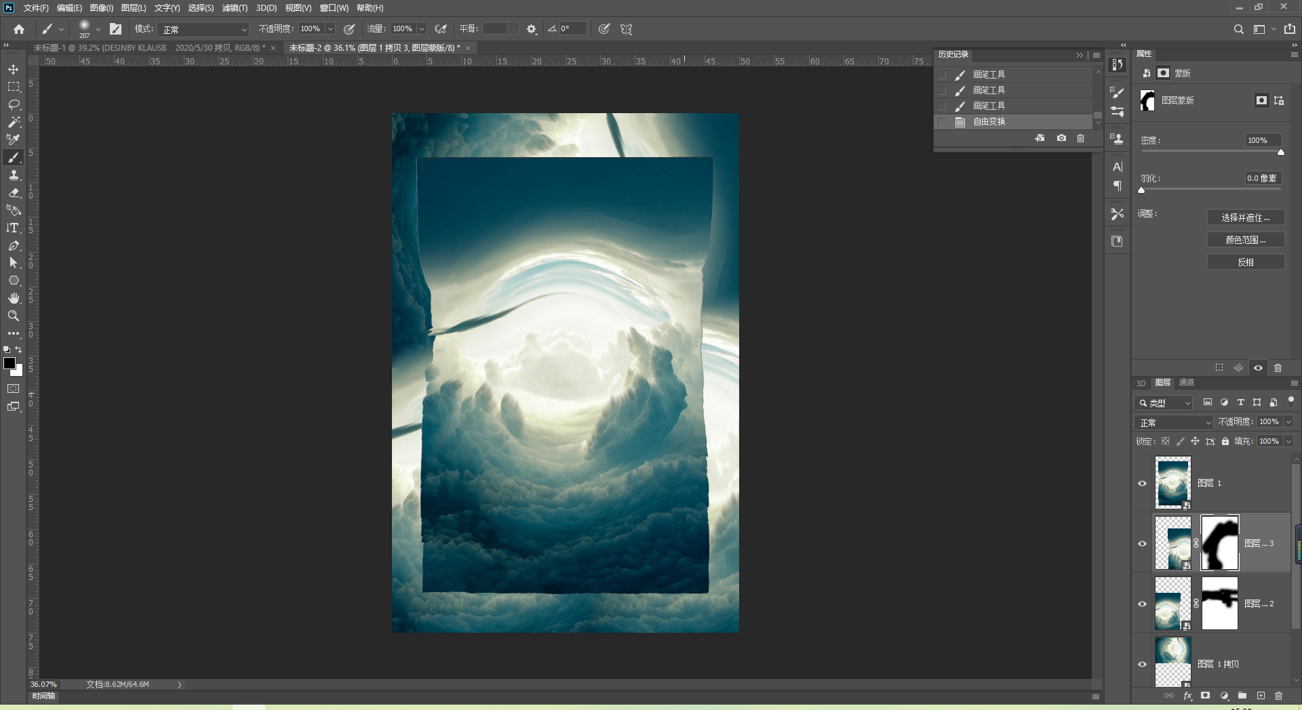Open the brush mode 正常 dropdown
The image size is (1302, 710).
[x=204, y=29]
